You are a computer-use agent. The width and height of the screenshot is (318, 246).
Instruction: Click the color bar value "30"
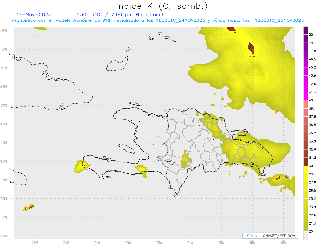(311, 166)
